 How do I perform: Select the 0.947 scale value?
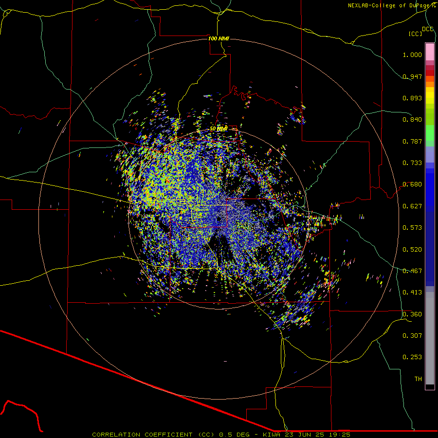412,76
